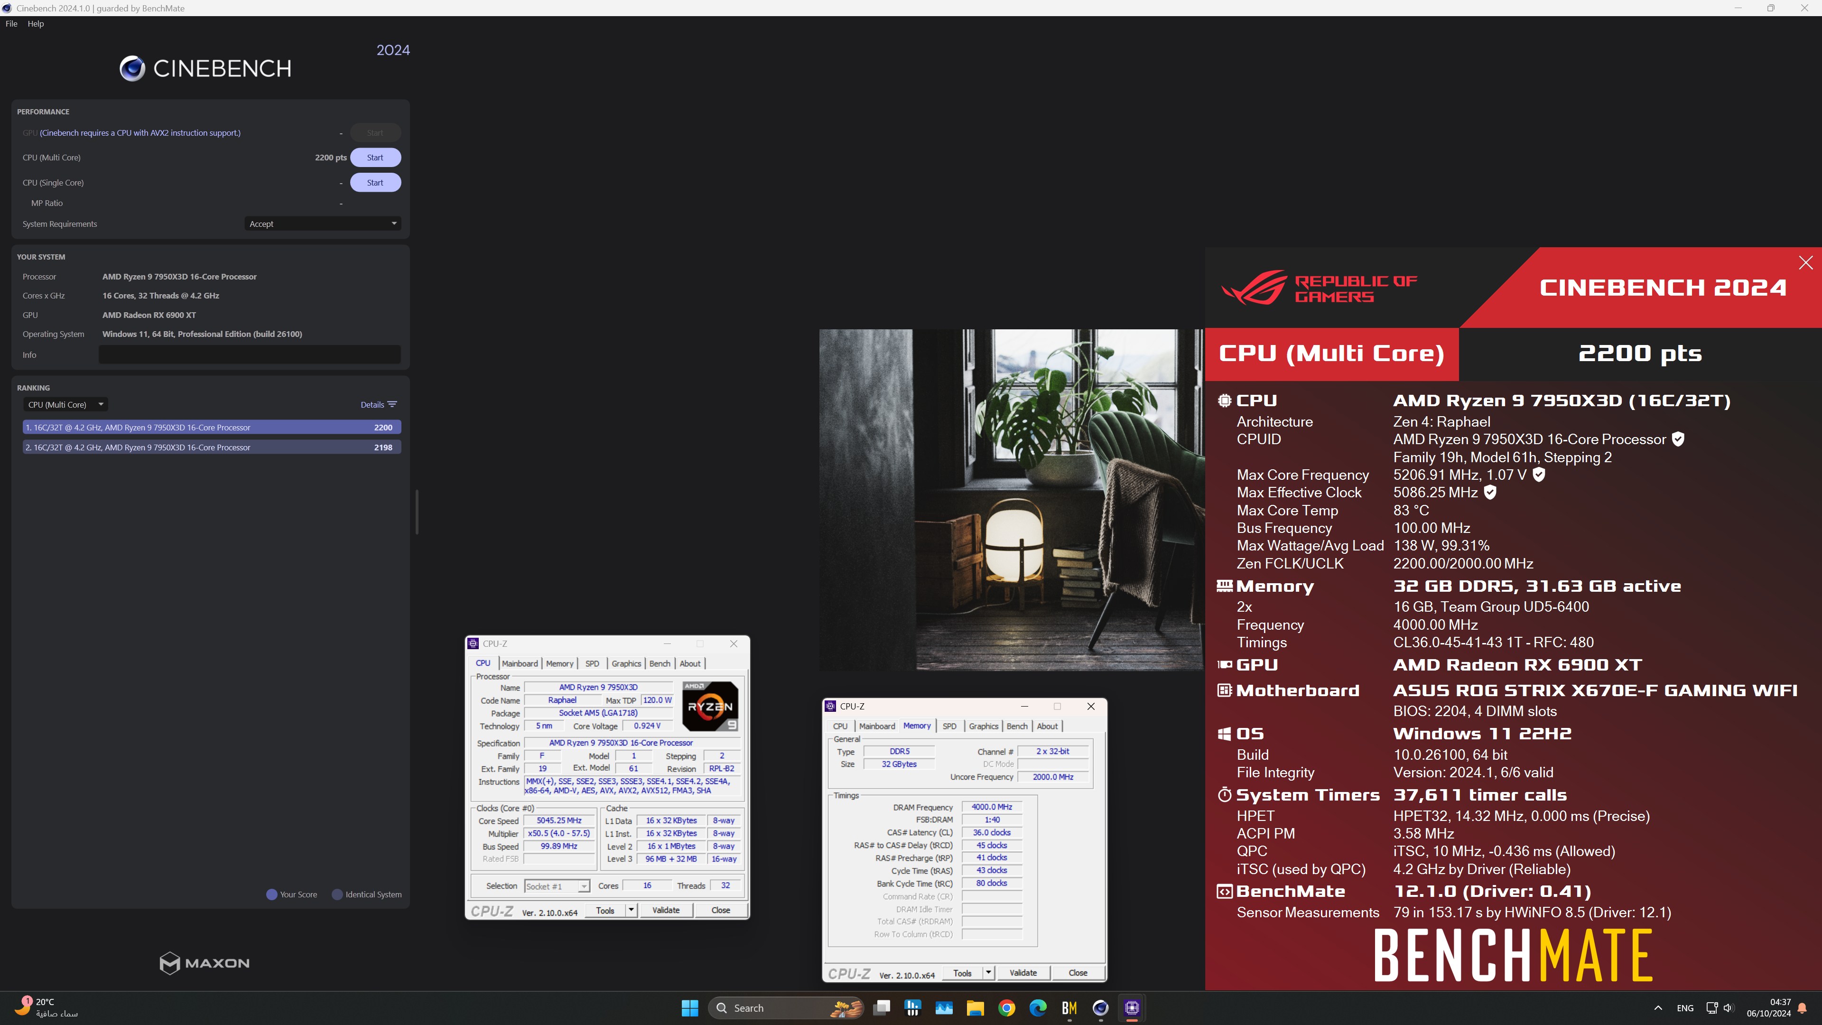
Task: Open the File menu in Cinebench
Action: pos(11,23)
